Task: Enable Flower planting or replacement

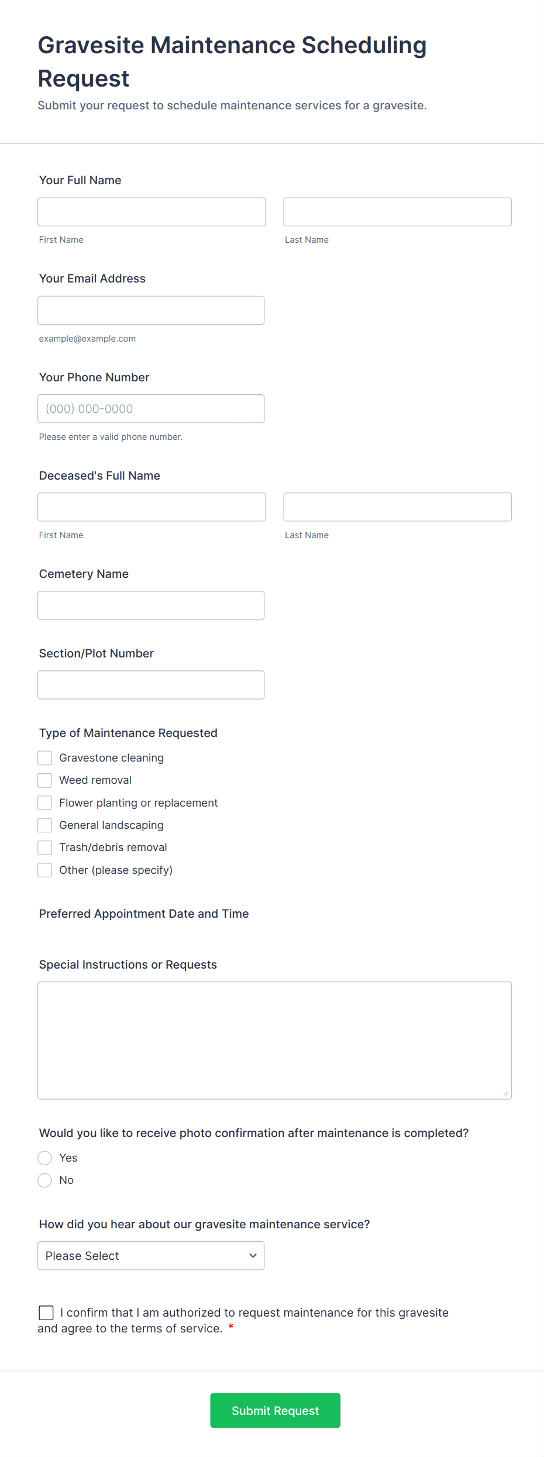Action: 45,803
